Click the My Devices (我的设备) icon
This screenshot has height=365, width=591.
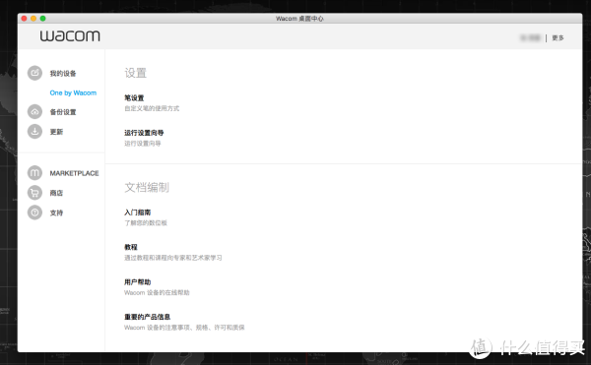coord(34,73)
